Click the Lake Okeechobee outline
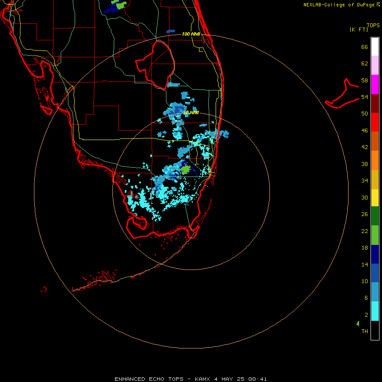This screenshot has height=382, width=382. coord(155,65)
